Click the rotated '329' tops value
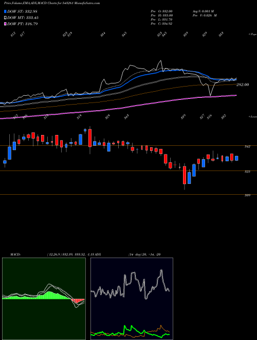 (205, 35)
